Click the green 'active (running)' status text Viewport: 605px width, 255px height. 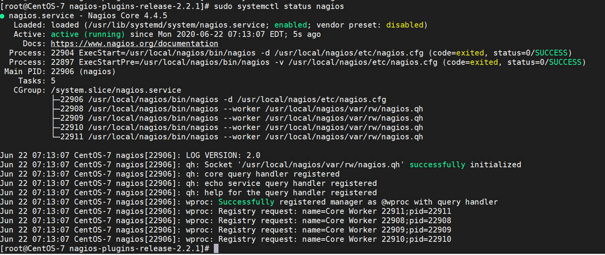click(88, 34)
